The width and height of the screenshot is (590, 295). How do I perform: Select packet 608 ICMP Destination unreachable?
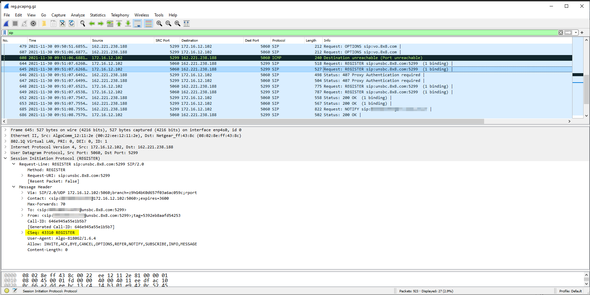286,58
